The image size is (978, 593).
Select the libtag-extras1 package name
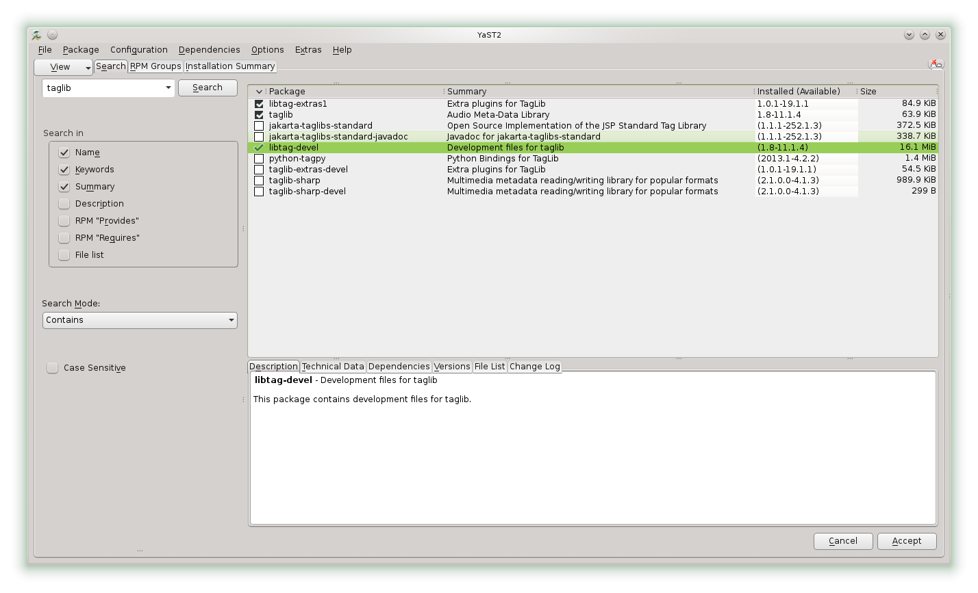click(x=298, y=104)
